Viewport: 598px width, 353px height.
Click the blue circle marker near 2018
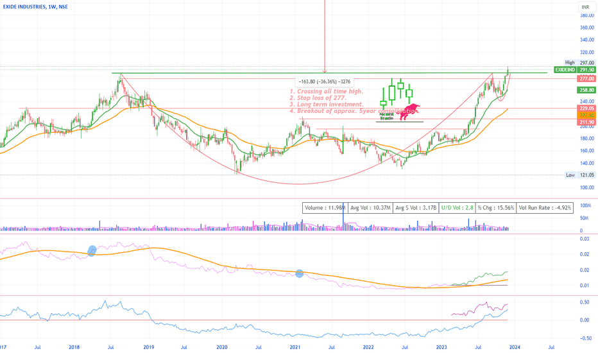[x=92, y=251]
